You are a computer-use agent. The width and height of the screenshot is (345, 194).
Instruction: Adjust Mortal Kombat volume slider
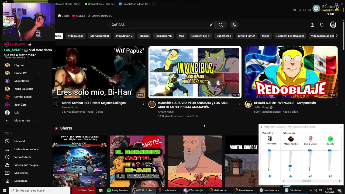[x=290, y=166]
